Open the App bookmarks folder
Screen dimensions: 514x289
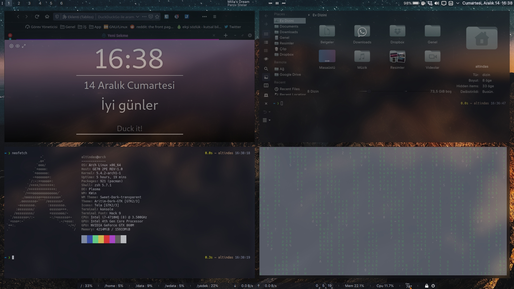click(x=95, y=27)
